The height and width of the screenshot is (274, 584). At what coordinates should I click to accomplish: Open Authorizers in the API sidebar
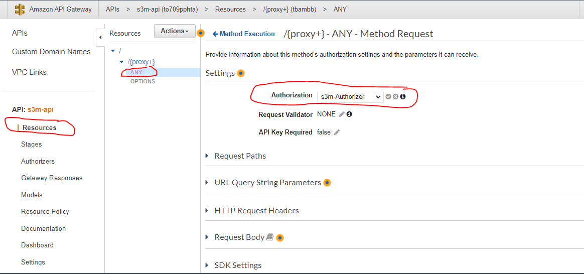point(38,162)
